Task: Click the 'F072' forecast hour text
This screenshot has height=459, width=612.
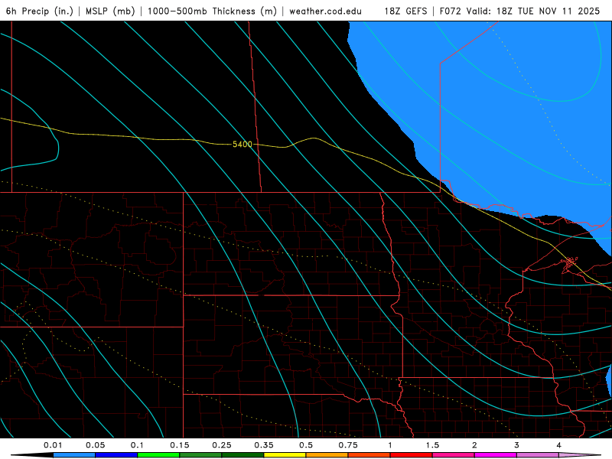Action: (x=451, y=11)
